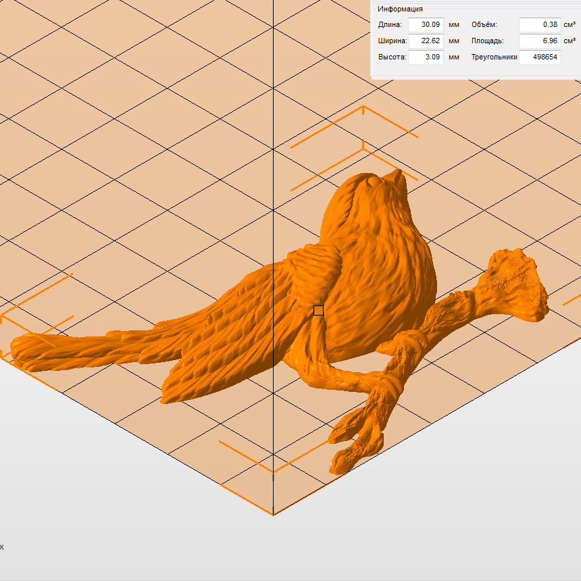Click the small square marker on the bird
The width and height of the screenshot is (581, 581).
(x=319, y=311)
